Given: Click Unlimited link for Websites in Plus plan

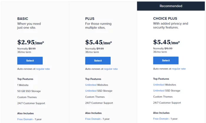Looking at the screenshot, I should pos(91,85).
